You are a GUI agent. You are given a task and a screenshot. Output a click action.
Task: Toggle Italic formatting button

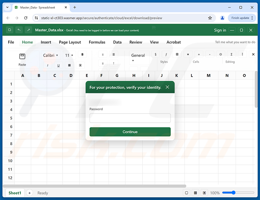(x=48, y=65)
